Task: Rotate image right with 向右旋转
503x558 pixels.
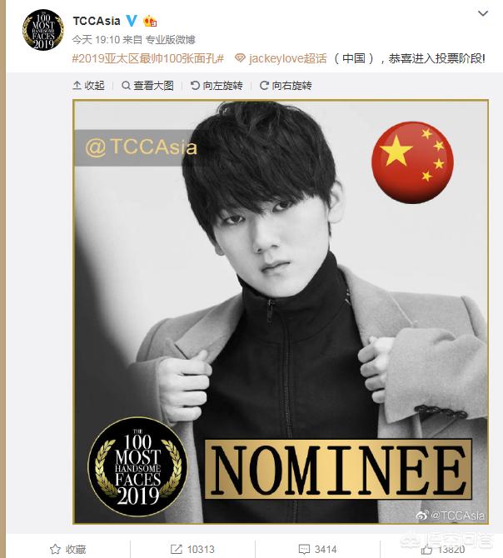Action: pyautogui.click(x=286, y=86)
